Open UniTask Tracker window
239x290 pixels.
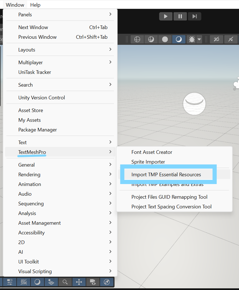coord(60,72)
